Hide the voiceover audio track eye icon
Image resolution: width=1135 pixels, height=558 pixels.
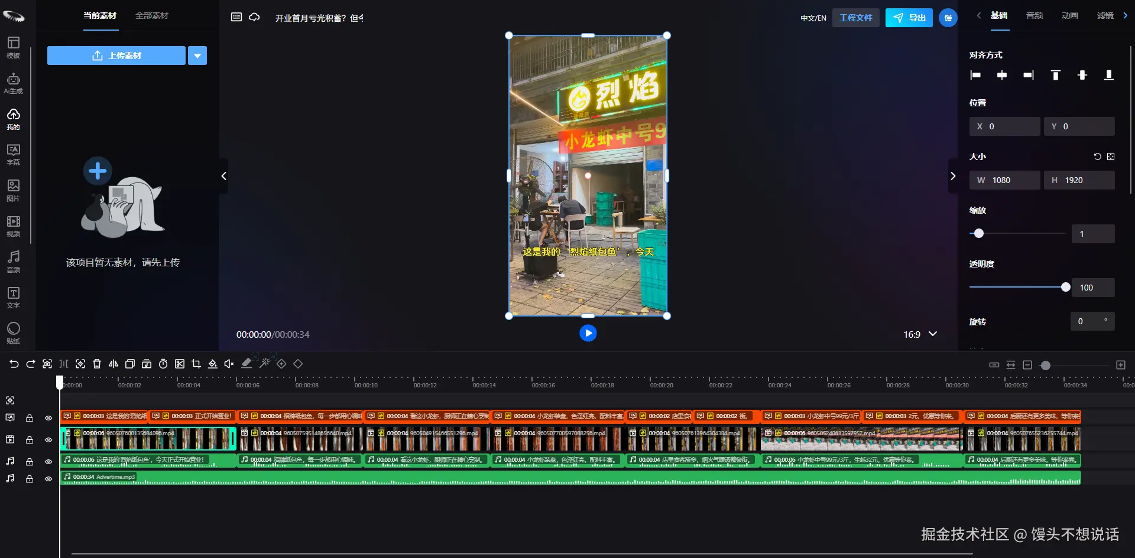click(48, 462)
